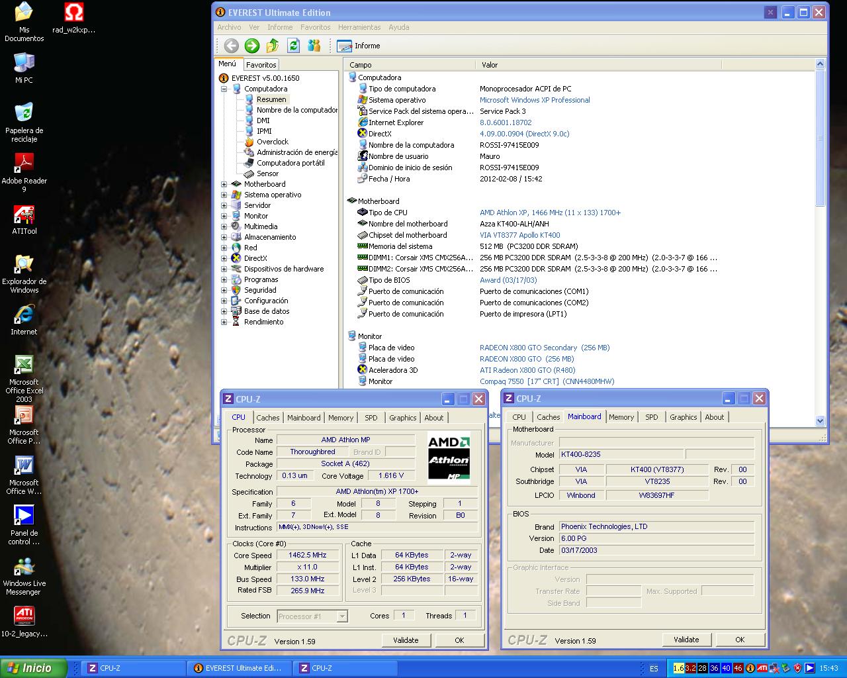Open Panel de control desktop icon

click(x=24, y=526)
